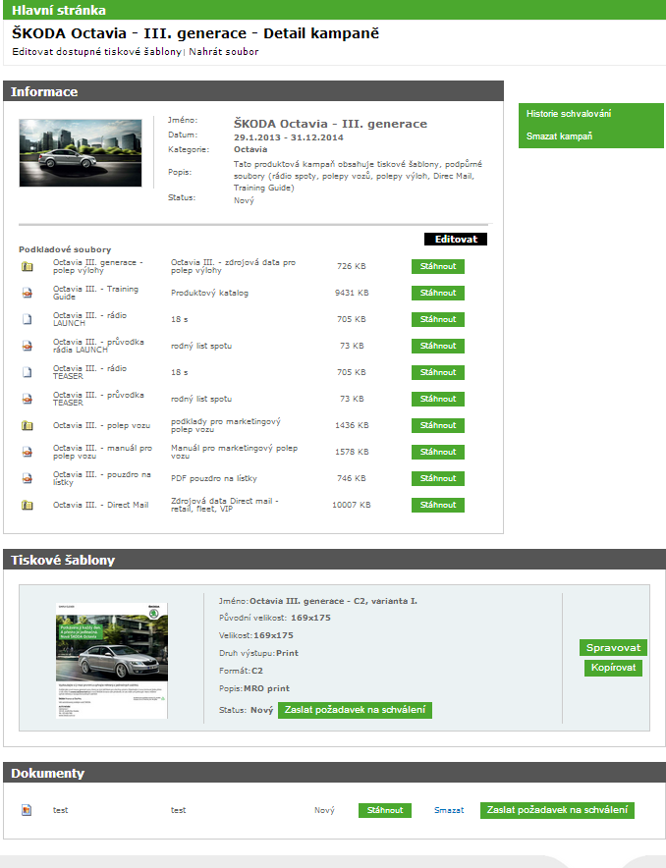This screenshot has height=868, width=666.
Task: Download the Training Guide Produktový katalog
Action: click(x=437, y=293)
